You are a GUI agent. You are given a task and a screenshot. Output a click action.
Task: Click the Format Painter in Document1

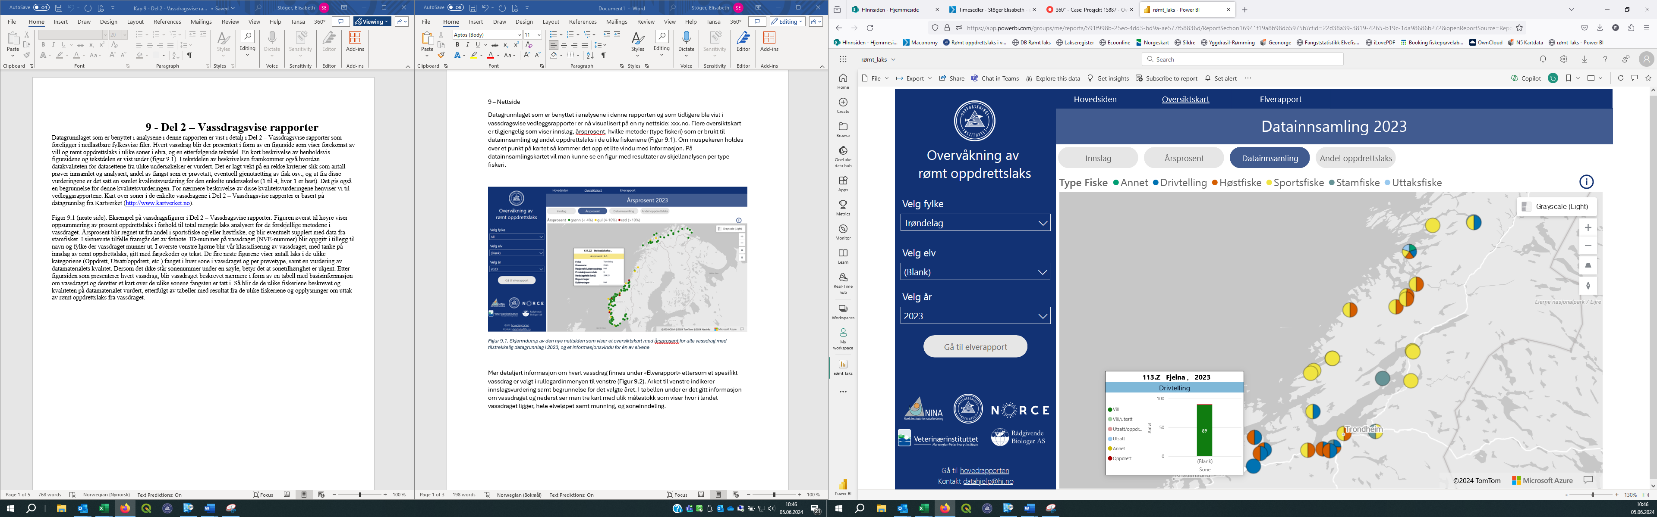(x=441, y=55)
